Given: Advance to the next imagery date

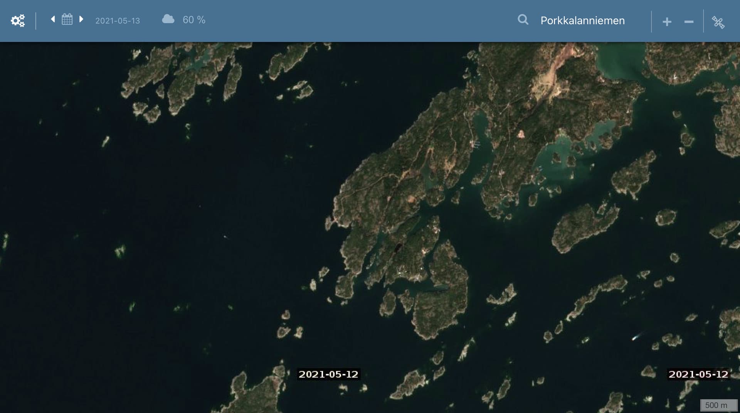Looking at the screenshot, I should (x=81, y=19).
